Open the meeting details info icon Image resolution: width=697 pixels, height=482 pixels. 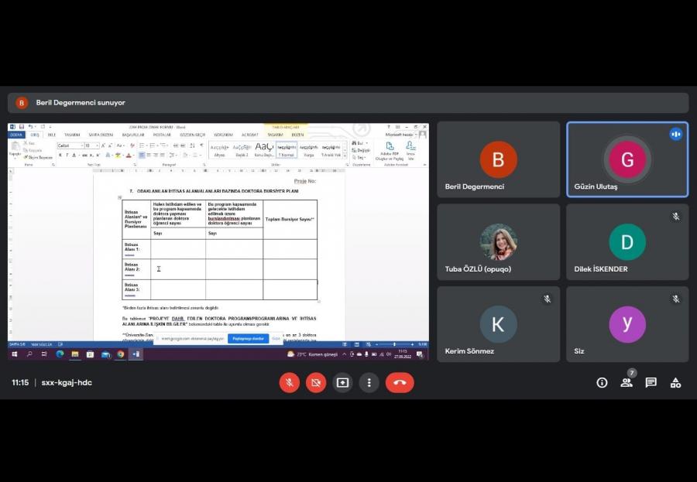(602, 382)
